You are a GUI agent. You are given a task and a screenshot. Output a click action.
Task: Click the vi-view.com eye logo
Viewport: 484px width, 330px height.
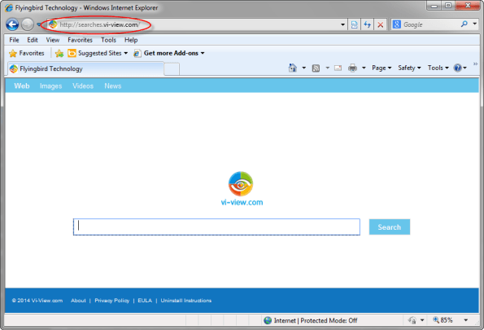click(x=241, y=184)
